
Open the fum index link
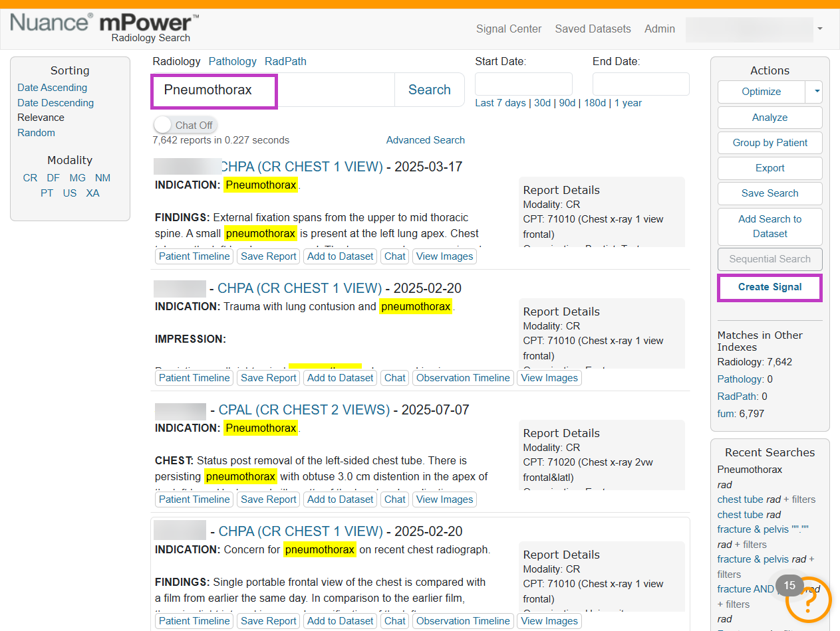click(x=726, y=414)
